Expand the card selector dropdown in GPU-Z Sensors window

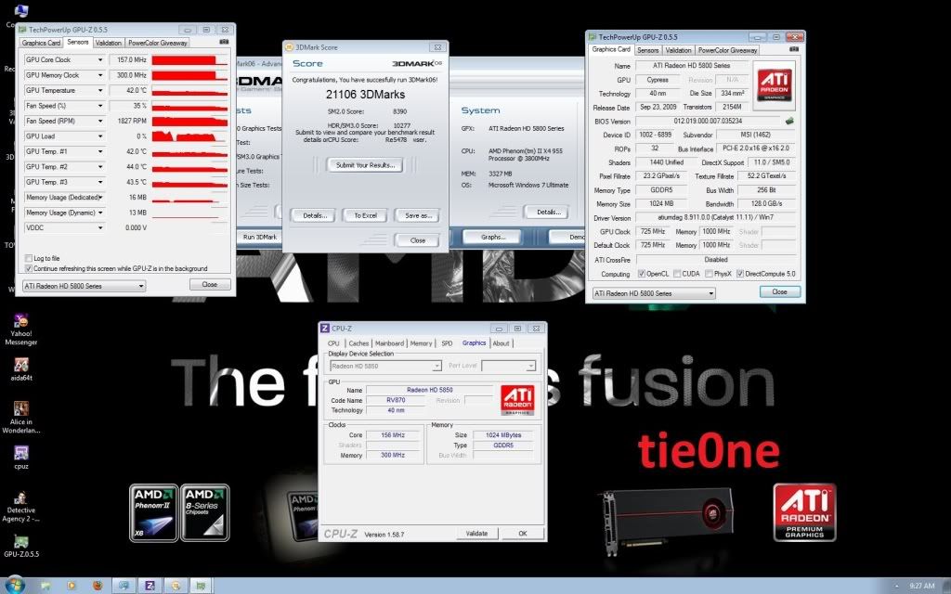tap(141, 286)
